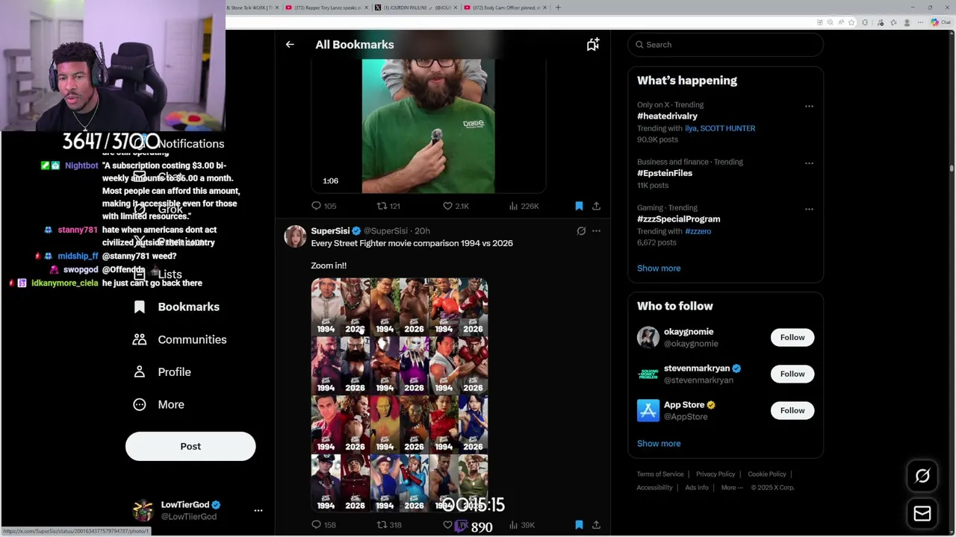
Task: Click okaygnomie's avatar in Who to follow
Action: 648,337
